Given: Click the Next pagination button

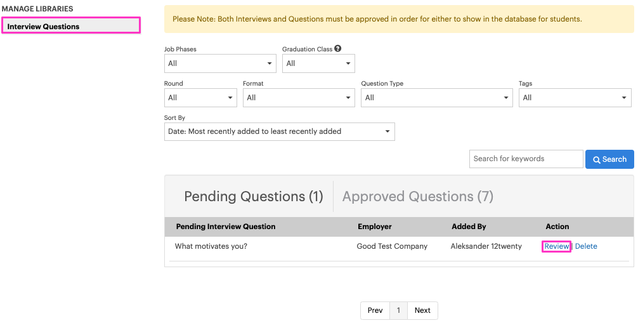Looking at the screenshot, I should coord(422,310).
